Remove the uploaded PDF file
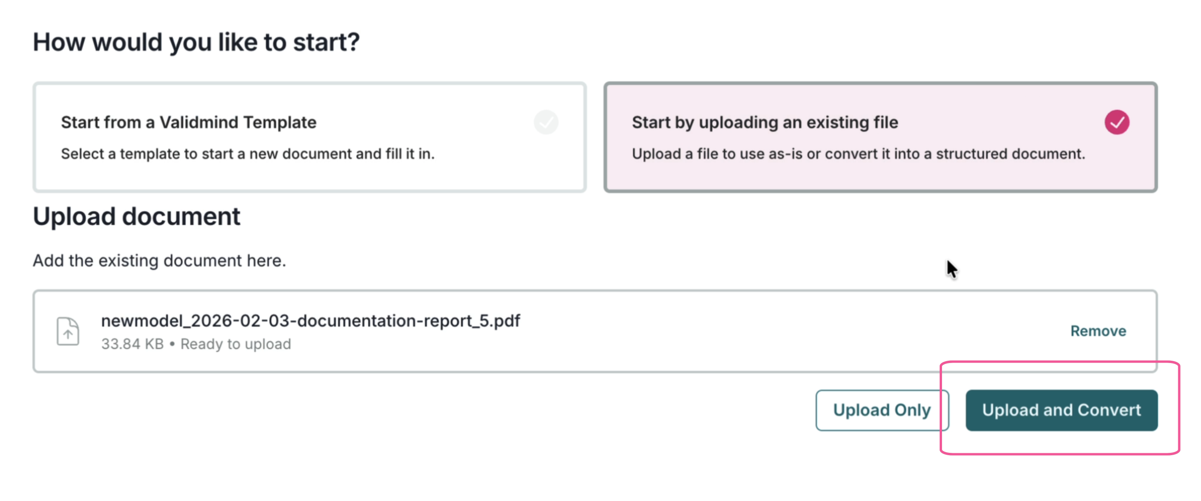 click(x=1098, y=331)
